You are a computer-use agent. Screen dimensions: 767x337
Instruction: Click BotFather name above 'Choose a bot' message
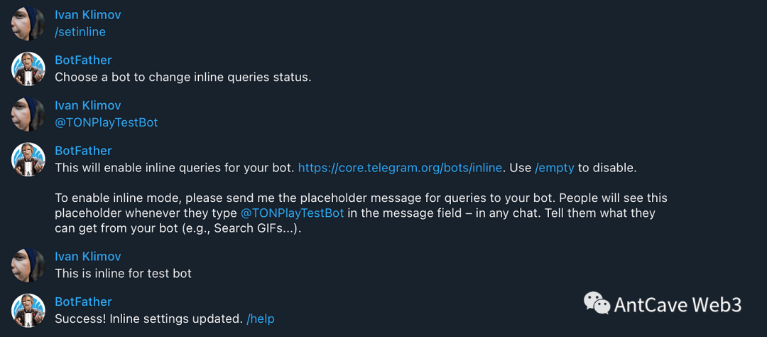83,60
